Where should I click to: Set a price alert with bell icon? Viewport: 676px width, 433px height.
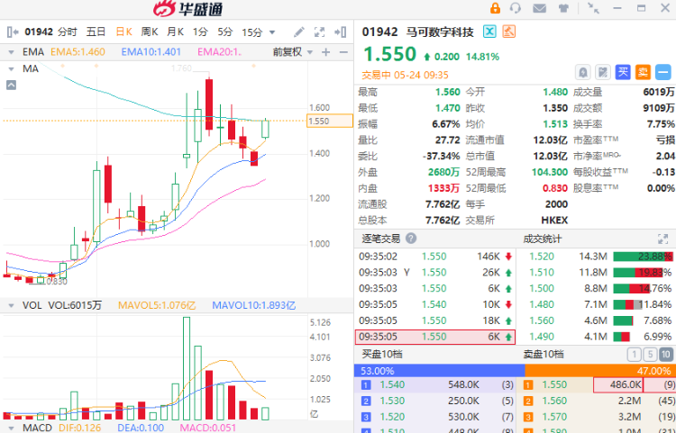(x=583, y=72)
